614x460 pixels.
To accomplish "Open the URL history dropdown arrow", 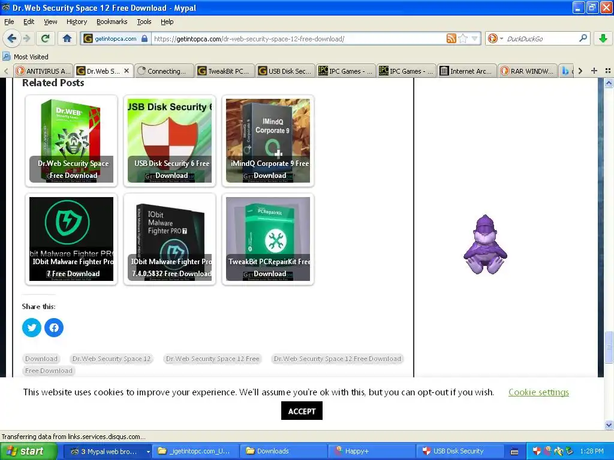I will tap(474, 38).
